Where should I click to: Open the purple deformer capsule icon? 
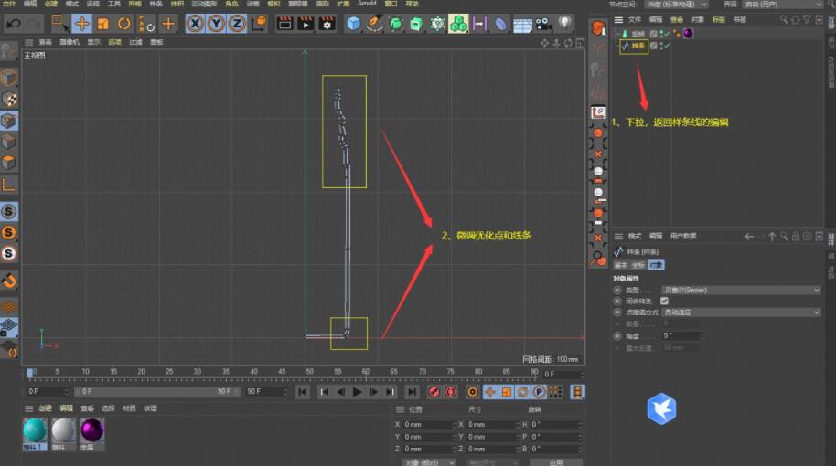(500, 24)
